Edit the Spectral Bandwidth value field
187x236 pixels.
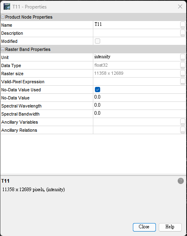pos(139,114)
